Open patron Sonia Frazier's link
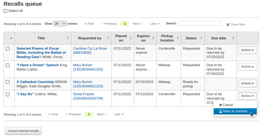 click(83, 94)
